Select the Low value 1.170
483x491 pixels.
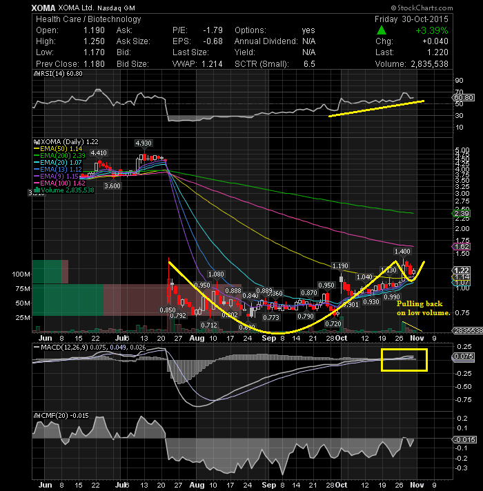click(94, 52)
